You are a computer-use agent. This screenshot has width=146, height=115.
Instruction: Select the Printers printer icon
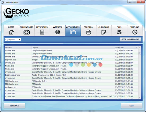click(88, 32)
